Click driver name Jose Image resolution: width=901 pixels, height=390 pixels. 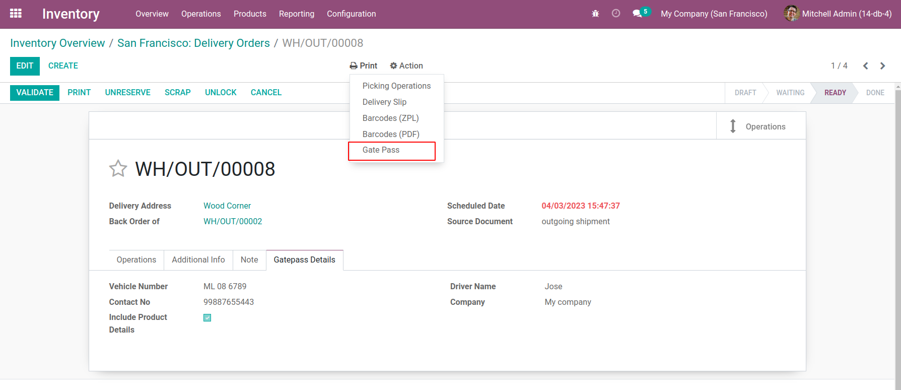[553, 286]
